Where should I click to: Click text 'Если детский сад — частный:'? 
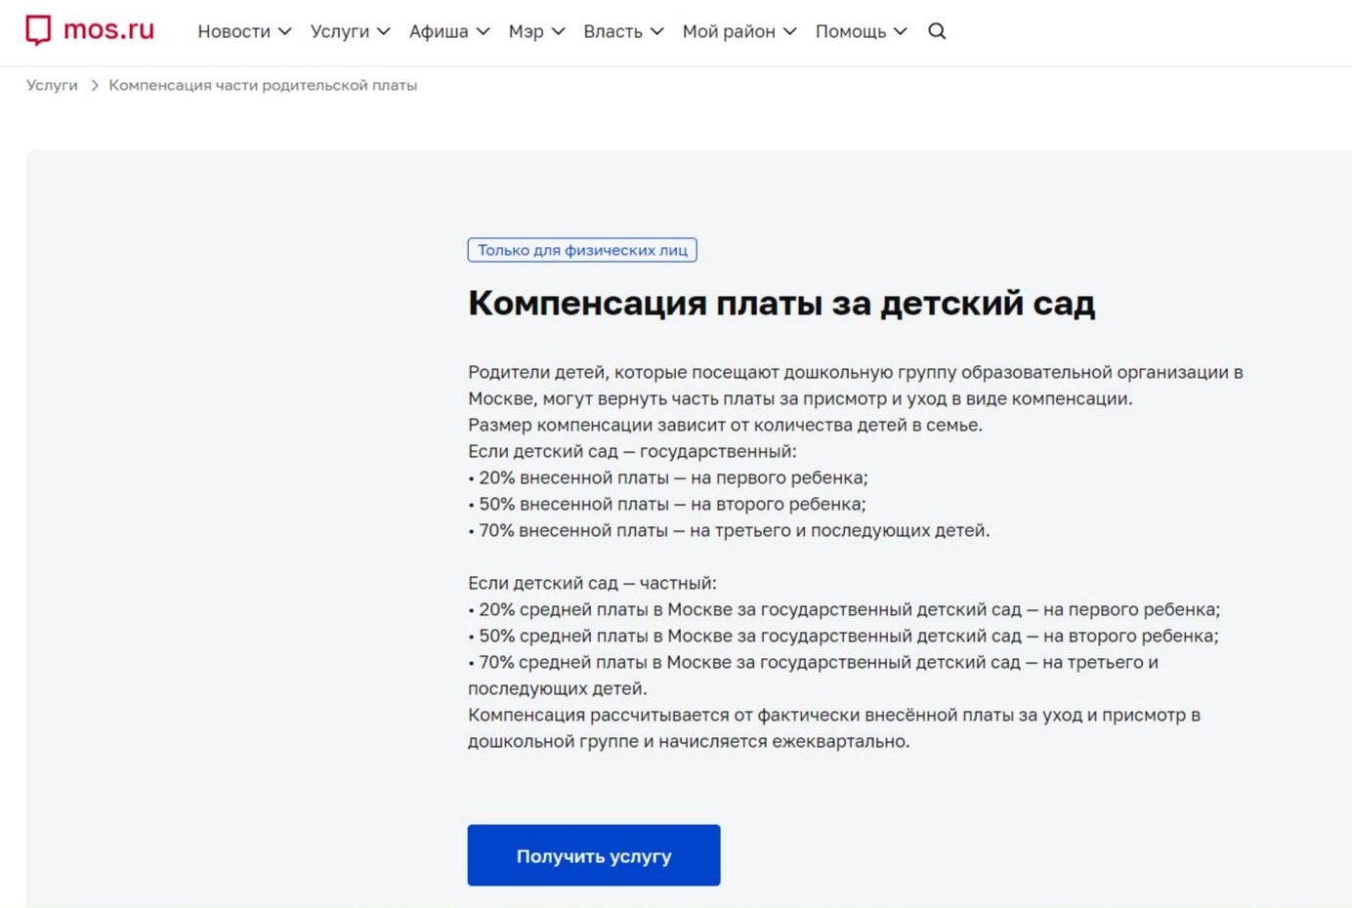click(x=592, y=583)
